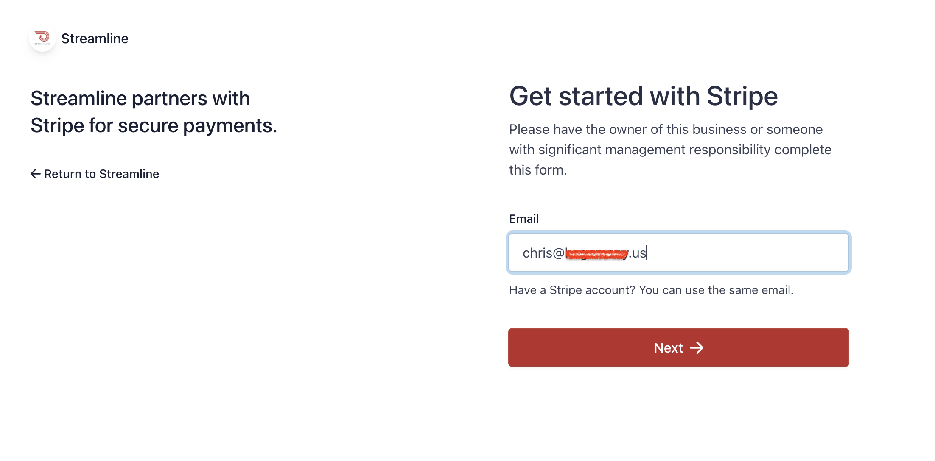Click the You can use the same email sentence
Image resolution: width=935 pixels, height=461 pixels.
point(716,290)
